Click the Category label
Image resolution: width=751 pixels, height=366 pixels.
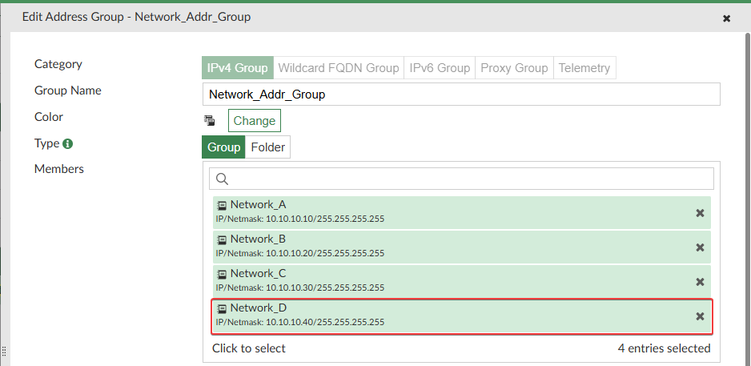tap(58, 64)
